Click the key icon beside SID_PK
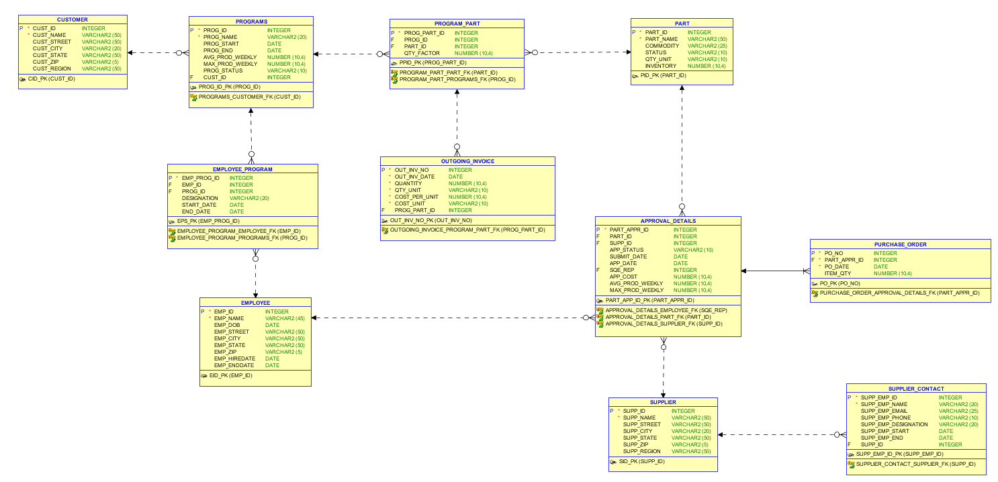998x482 pixels. coord(614,461)
